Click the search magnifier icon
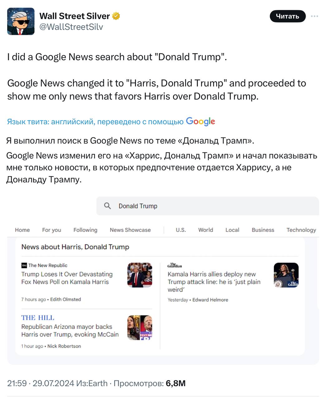Viewport: 330px width, 399px height. [107, 206]
